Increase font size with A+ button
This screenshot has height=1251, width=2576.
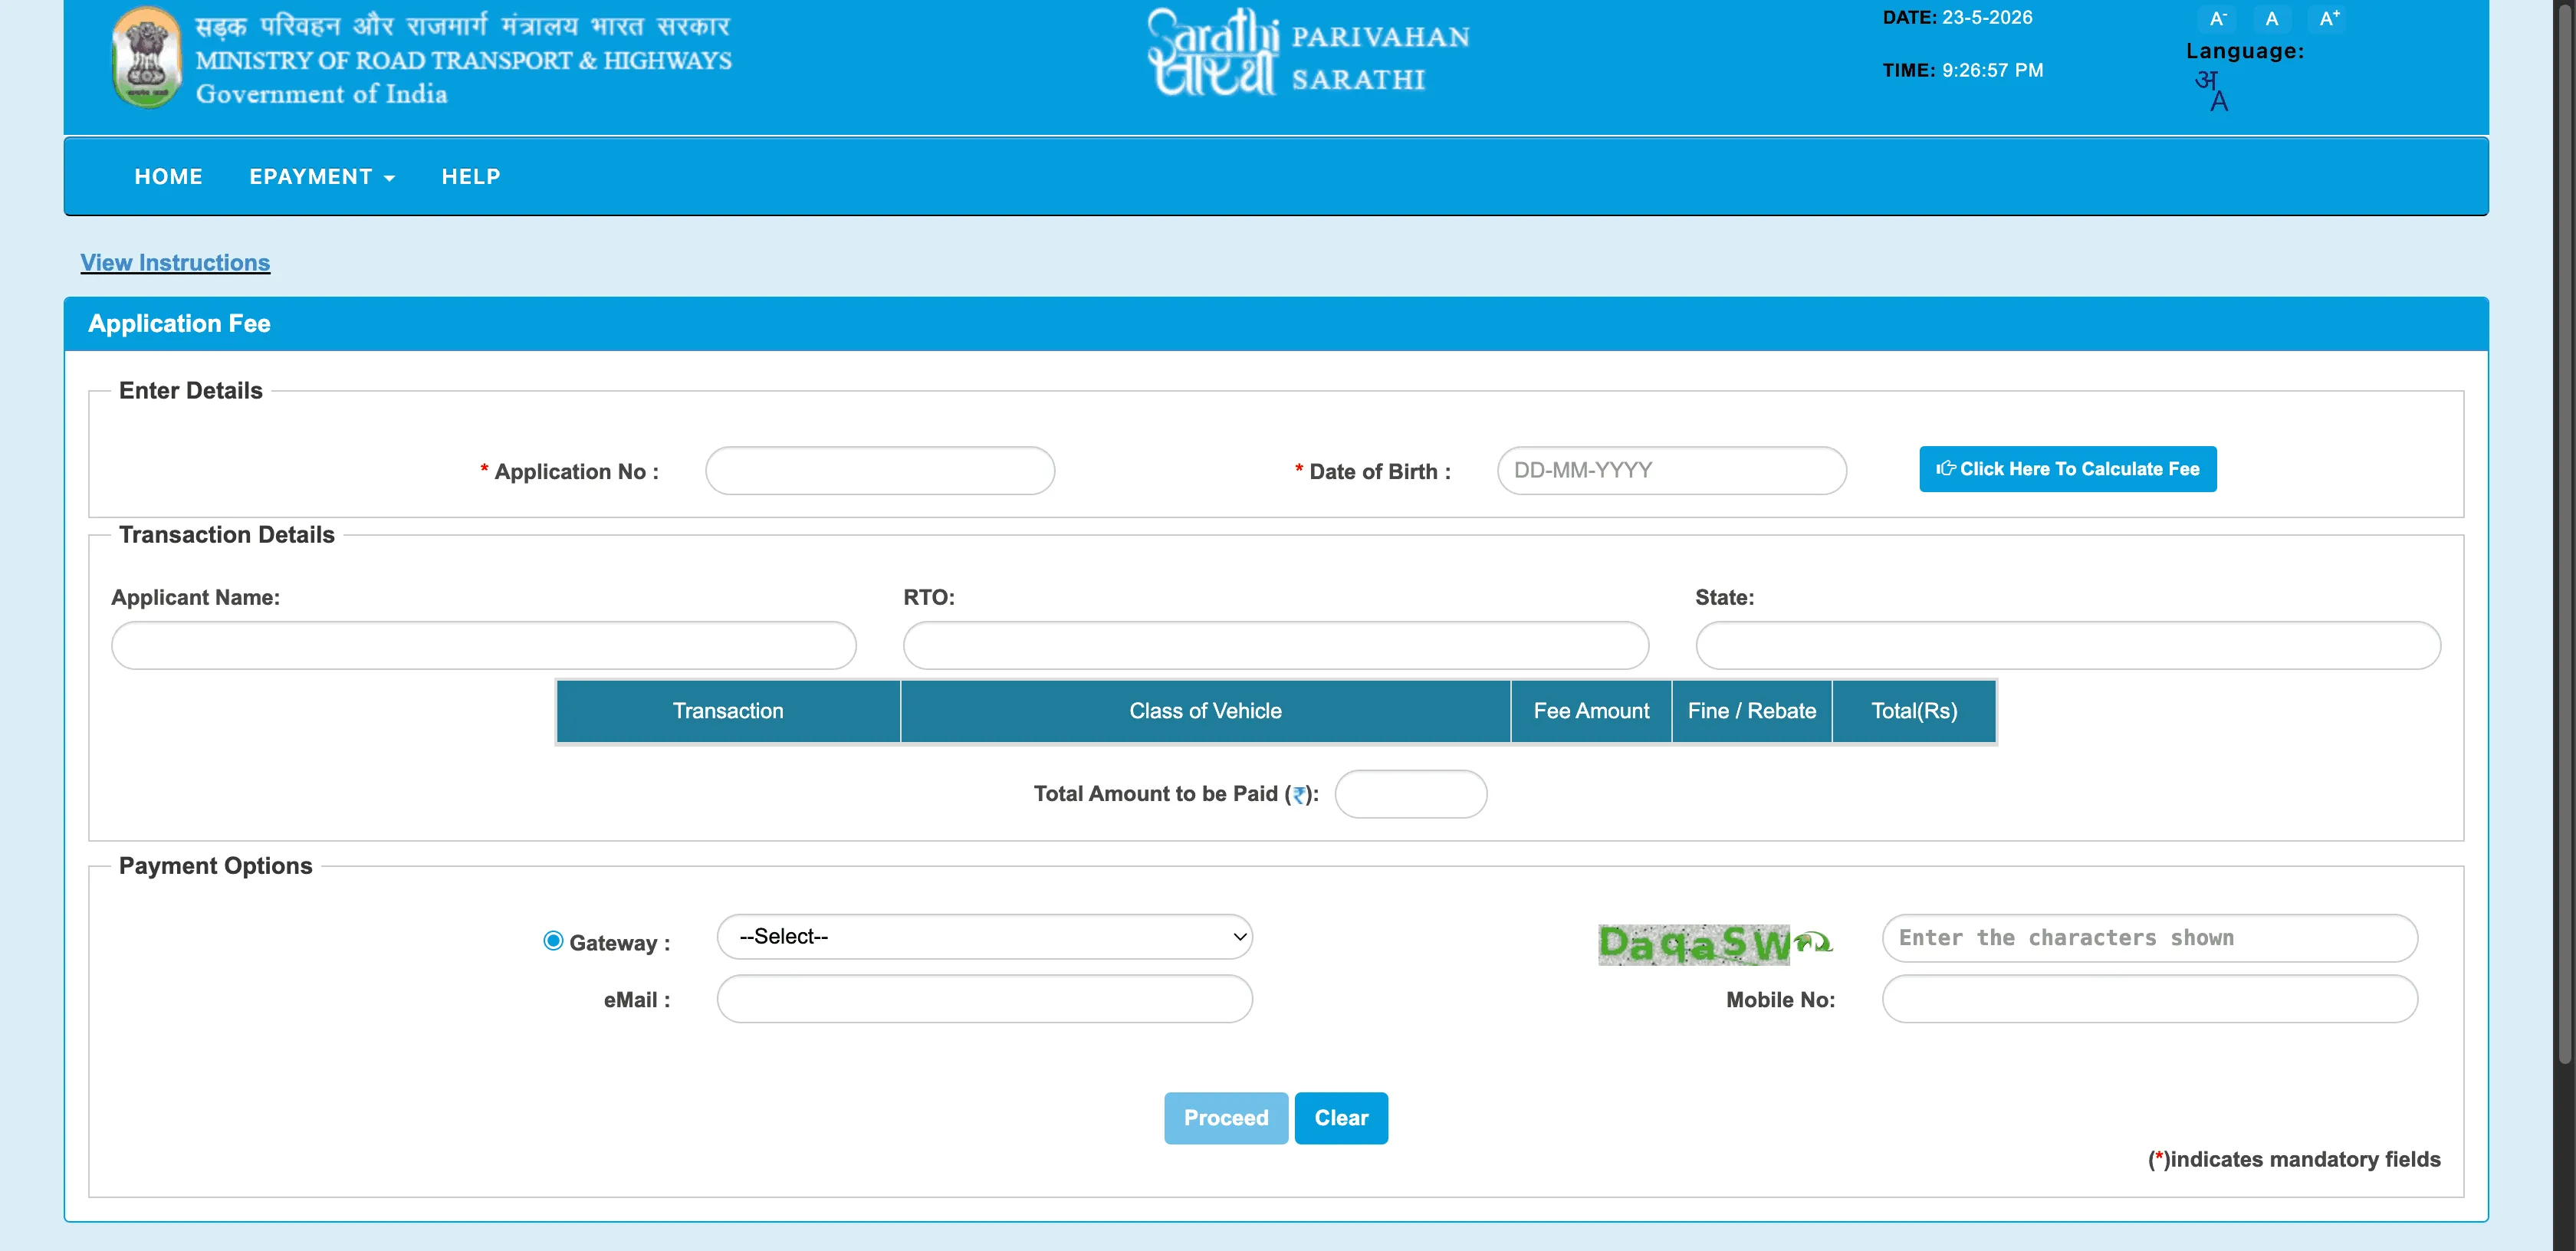pyautogui.click(x=2329, y=18)
